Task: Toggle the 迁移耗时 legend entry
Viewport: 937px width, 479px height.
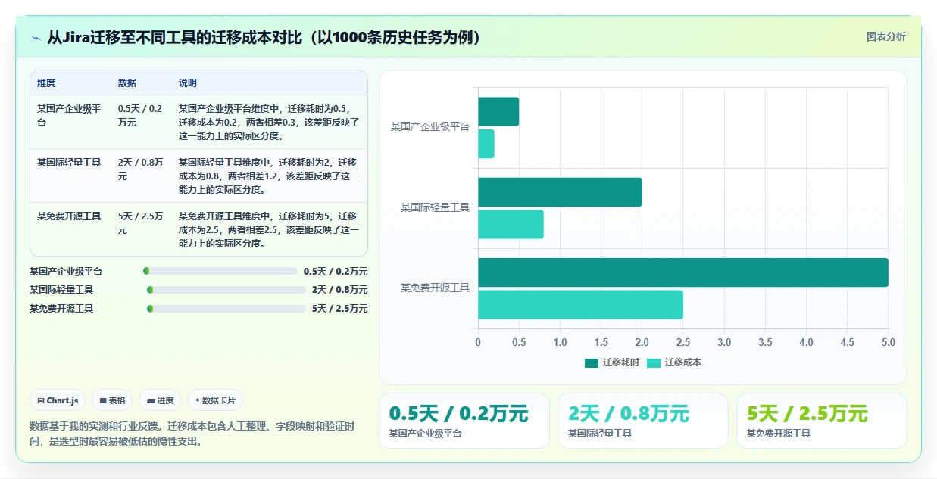Action: point(612,362)
